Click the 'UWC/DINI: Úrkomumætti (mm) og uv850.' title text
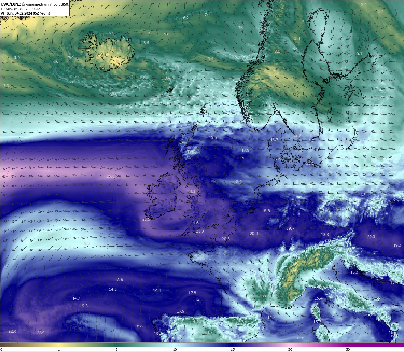Viewport: 404px width, 352px height. point(34,4)
